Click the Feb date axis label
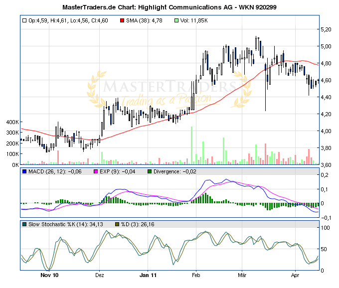Viewport: 339px width, 288px height. (196, 275)
